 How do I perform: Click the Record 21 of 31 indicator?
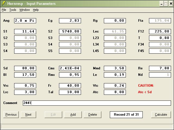[126, 115]
